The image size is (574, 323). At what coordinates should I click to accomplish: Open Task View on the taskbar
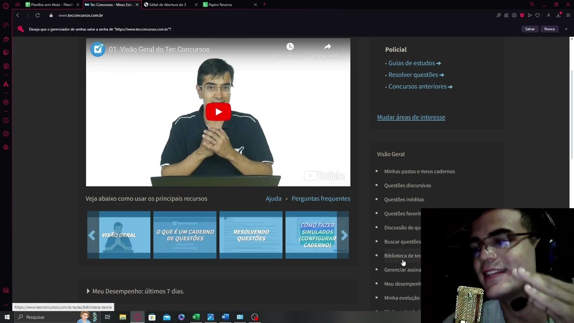tap(108, 317)
